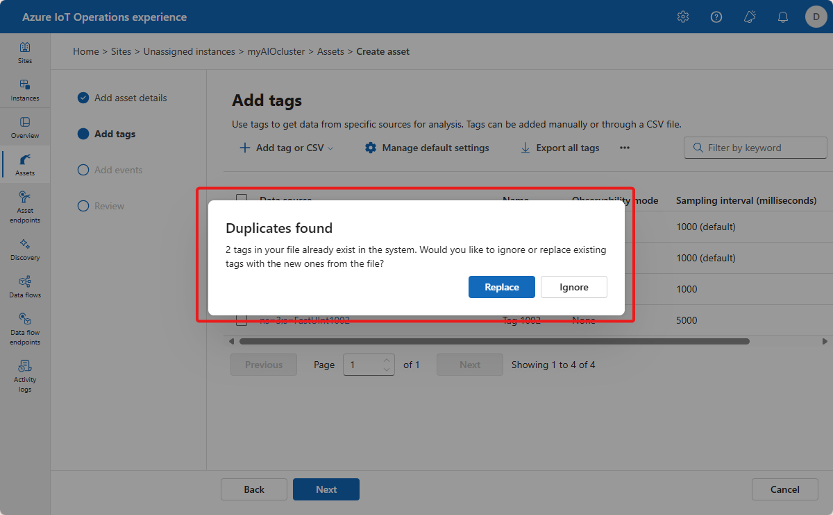Select the Add events step

(x=110, y=170)
